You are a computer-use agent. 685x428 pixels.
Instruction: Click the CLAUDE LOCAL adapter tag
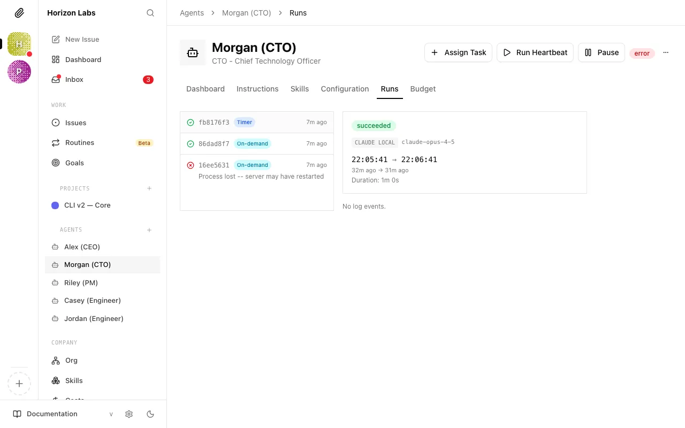click(x=375, y=142)
